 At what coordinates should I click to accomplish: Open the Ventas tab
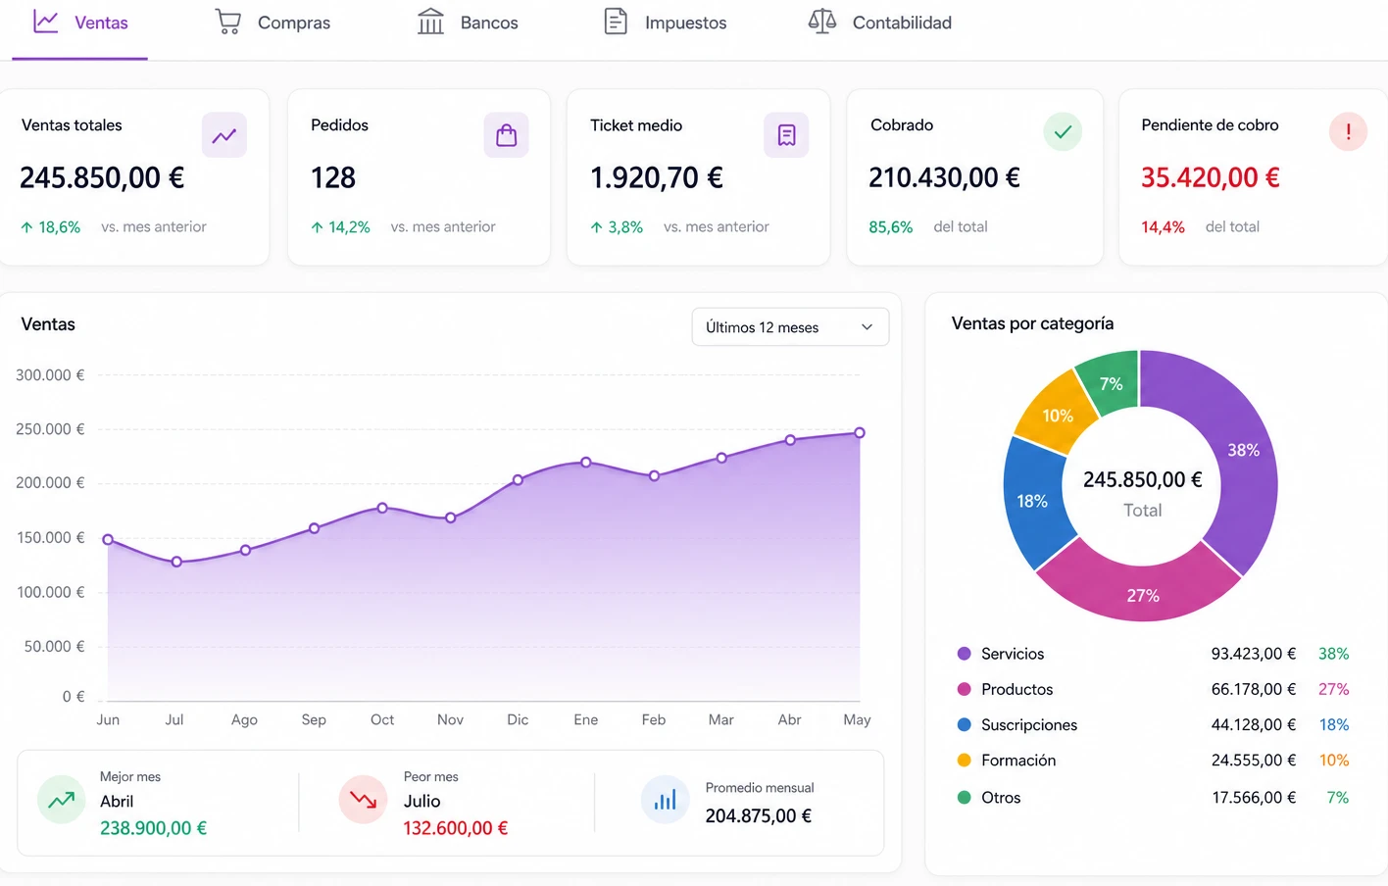[80, 23]
